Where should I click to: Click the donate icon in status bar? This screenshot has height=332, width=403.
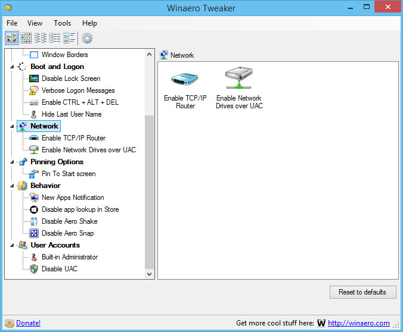10,324
